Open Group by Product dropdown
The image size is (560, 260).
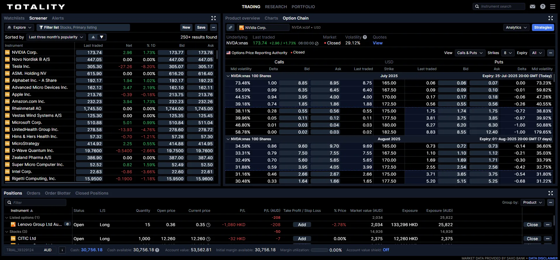pos(533,202)
